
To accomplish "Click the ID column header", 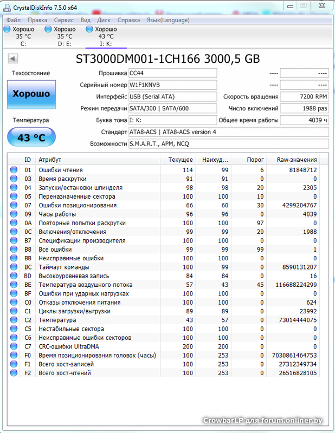I will 28,160.
